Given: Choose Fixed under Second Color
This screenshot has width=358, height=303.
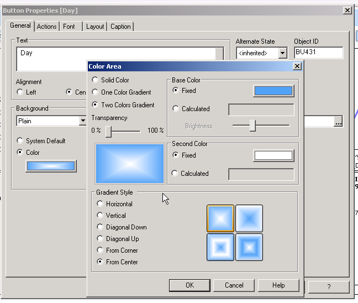Looking at the screenshot, I should tap(184, 155).
